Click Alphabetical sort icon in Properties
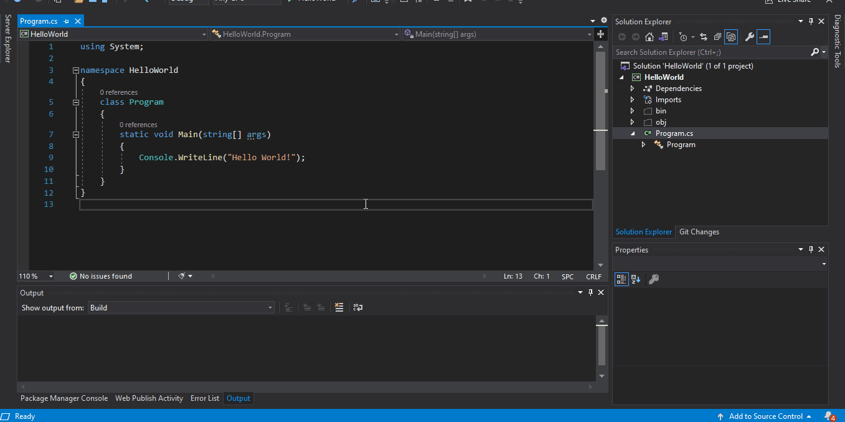This screenshot has width=845, height=422. (635, 279)
